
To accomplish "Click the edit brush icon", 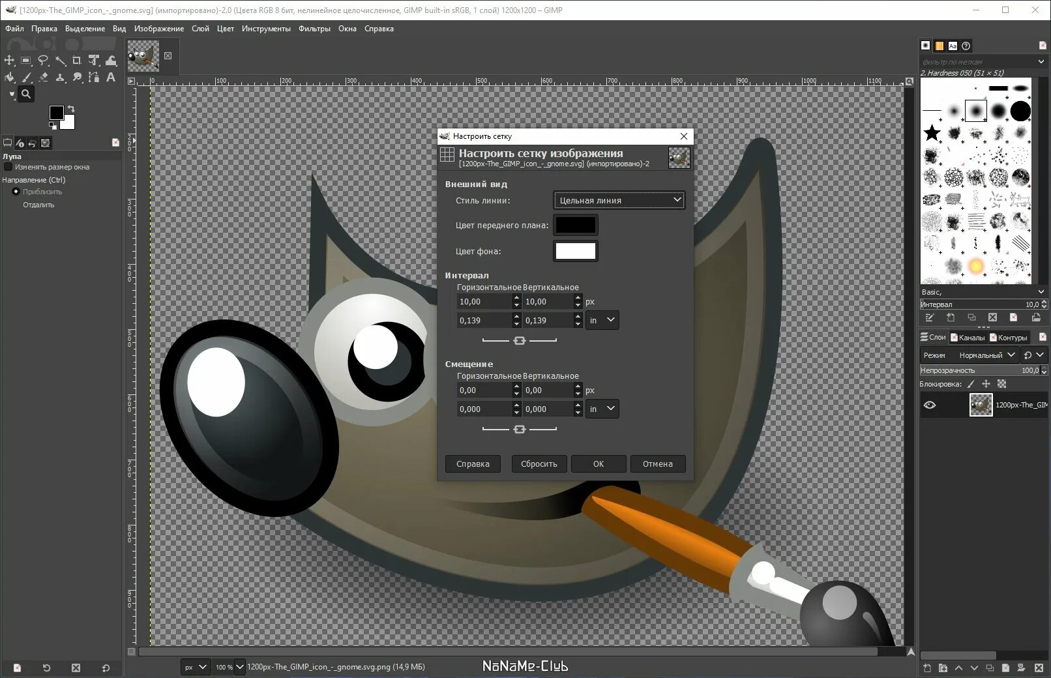I will pyautogui.click(x=929, y=317).
